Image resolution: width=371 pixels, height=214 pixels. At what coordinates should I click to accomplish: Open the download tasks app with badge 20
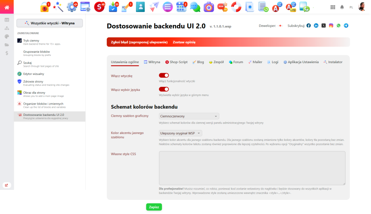pyautogui.click(x=113, y=7)
